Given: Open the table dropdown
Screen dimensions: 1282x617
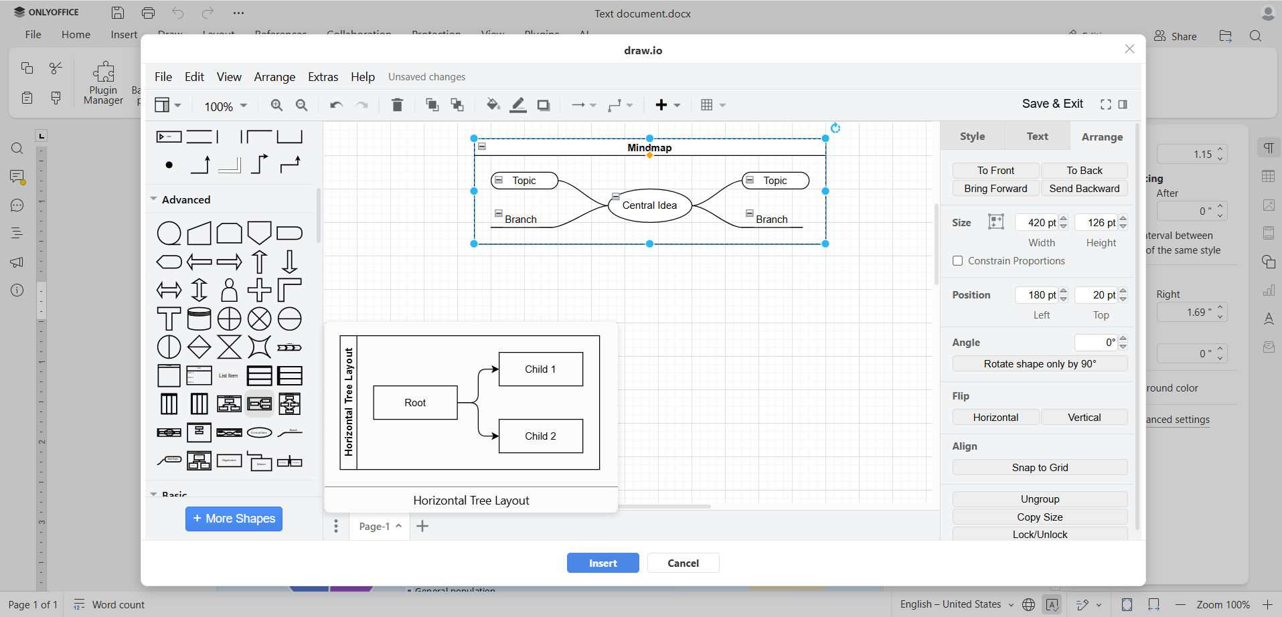Looking at the screenshot, I should coord(713,105).
